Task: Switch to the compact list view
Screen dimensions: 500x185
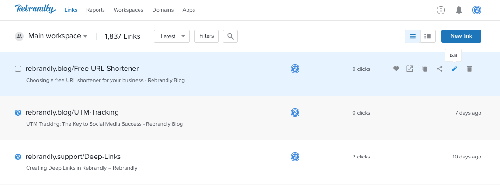Action: (x=428, y=36)
